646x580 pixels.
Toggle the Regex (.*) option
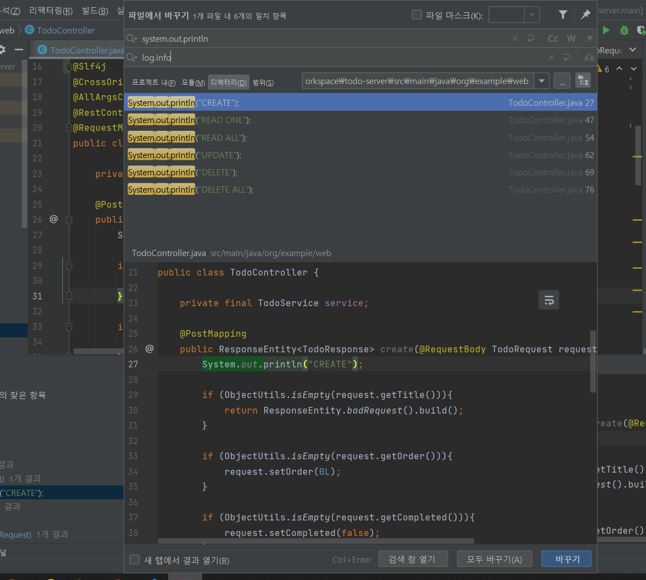click(x=589, y=39)
